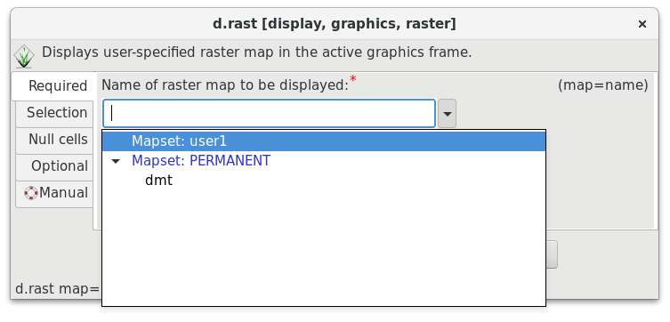This screenshot has height=322, width=670.
Task: Select Mapset: PERMANENT row
Action: pyautogui.click(x=324, y=161)
